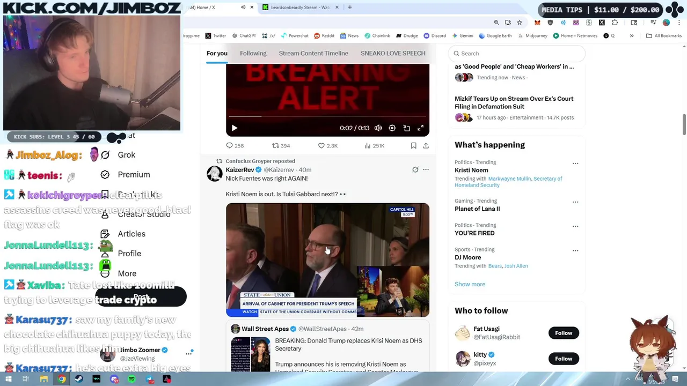Open Grok from X sidebar
This screenshot has height=386, width=687.
pos(119,155)
